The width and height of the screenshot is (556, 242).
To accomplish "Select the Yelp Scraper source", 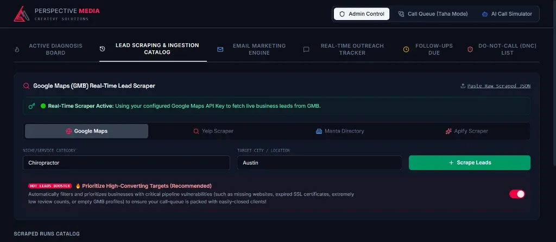I will [x=213, y=131].
